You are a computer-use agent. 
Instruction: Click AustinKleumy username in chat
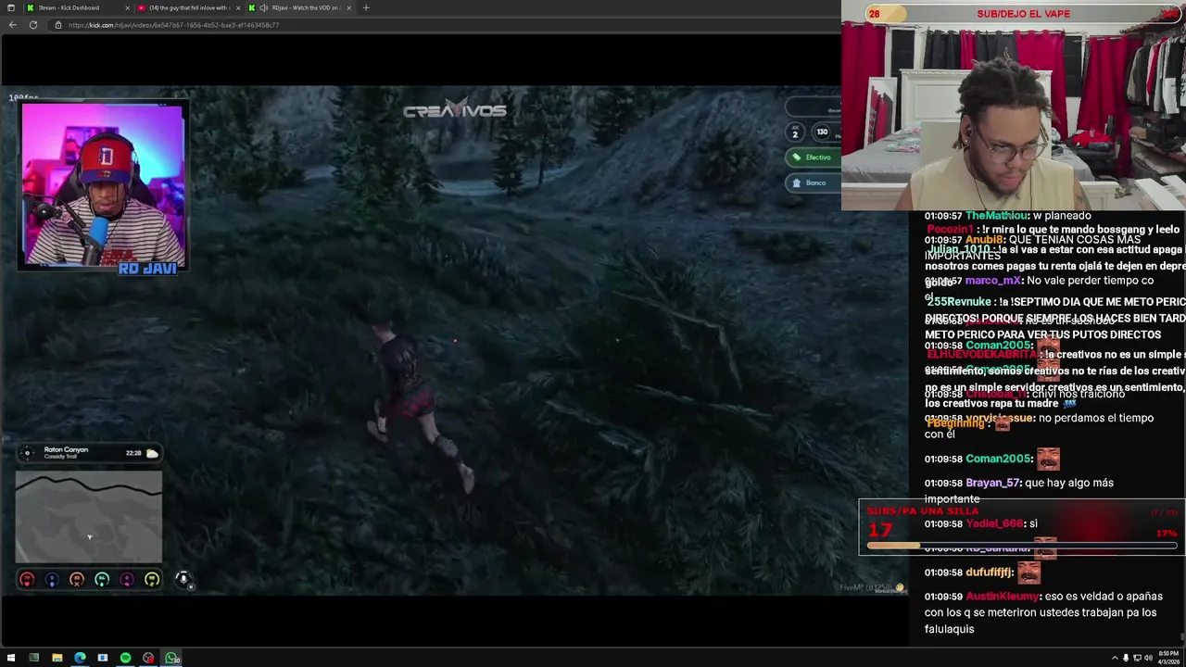[x=1003, y=596]
